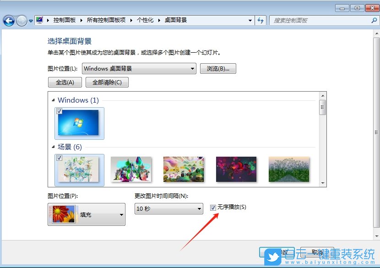The width and height of the screenshot is (380, 268).
Task: Open the 图片位置(P) dropdown showing 填充
Action: [121, 214]
